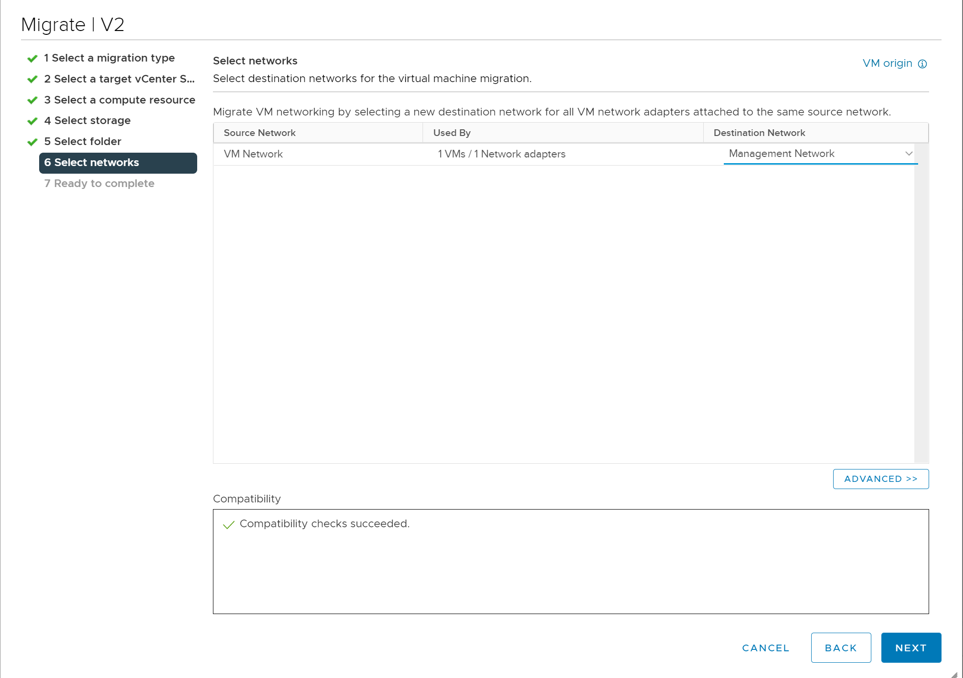The image size is (963, 678).
Task: Click the green success check in Compatibility panel
Action: tap(229, 524)
